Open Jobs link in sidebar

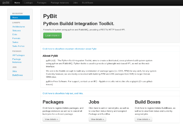coord(15,71)
